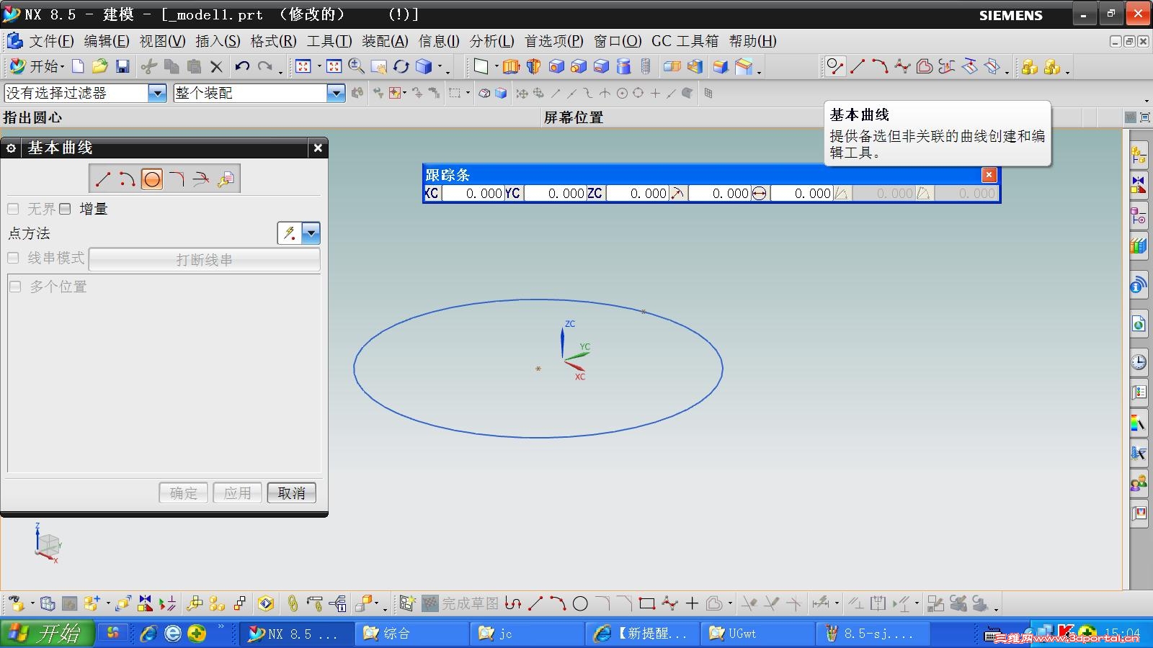Click the 应用 apply button
This screenshot has width=1153, height=648.
pos(237,492)
